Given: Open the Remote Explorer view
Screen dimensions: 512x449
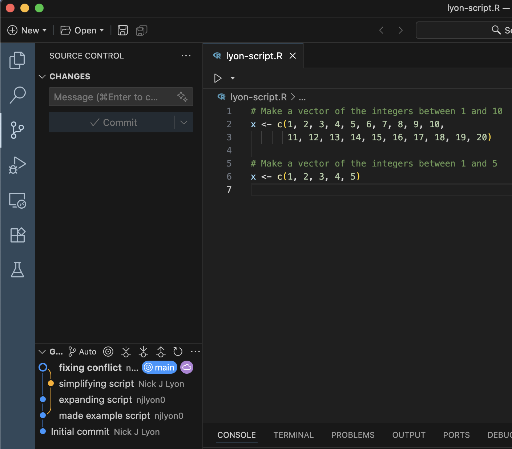Looking at the screenshot, I should pos(17,200).
